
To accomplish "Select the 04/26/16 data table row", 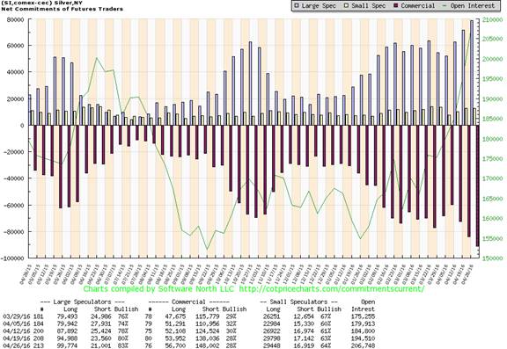I will click(x=189, y=345).
